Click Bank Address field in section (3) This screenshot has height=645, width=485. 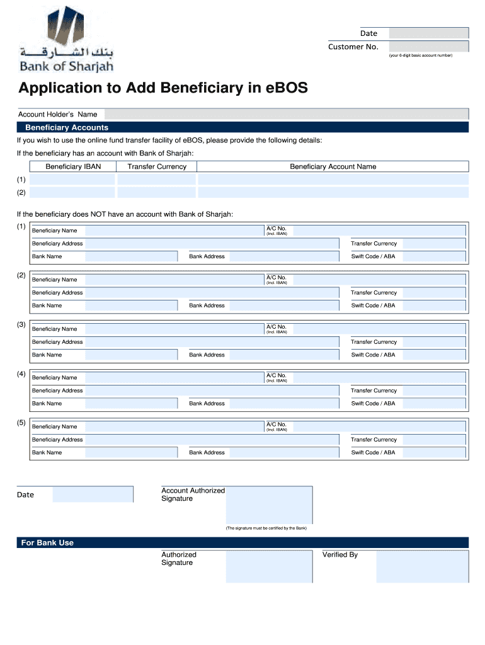tap(286, 355)
